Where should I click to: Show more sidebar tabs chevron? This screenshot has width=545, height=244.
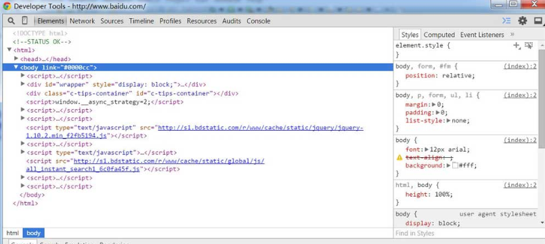click(512, 35)
